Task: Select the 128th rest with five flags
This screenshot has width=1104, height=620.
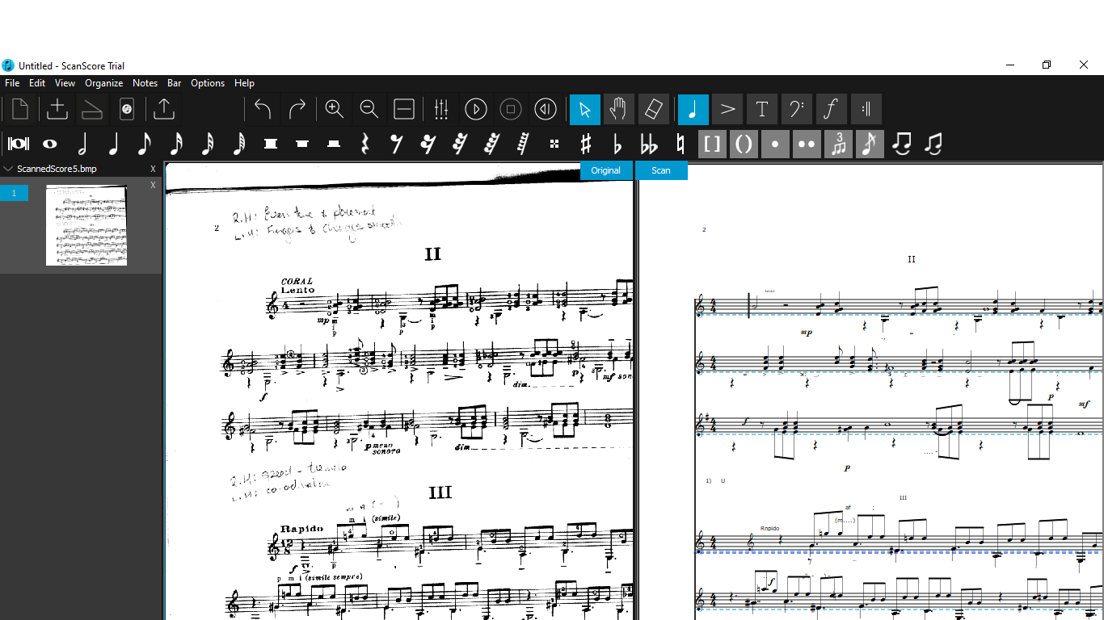Action: point(523,144)
